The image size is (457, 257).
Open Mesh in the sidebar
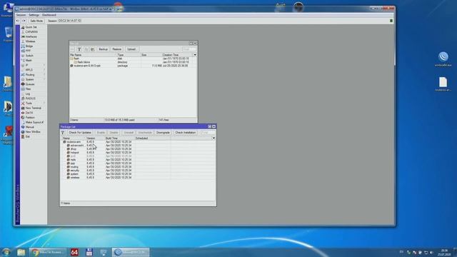[x=29, y=60]
